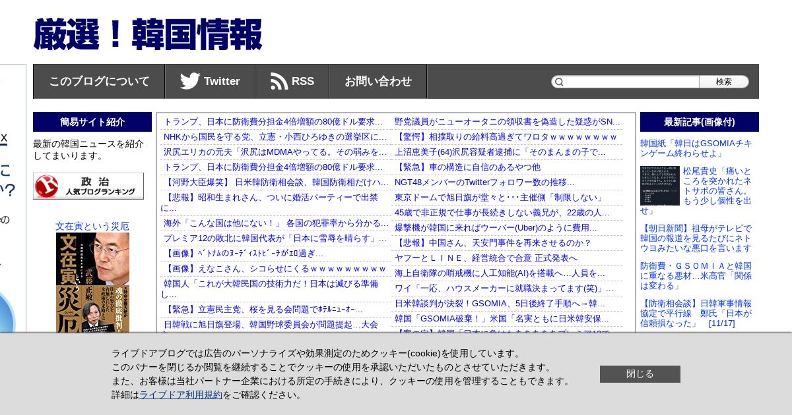This screenshot has width=792, height=415.
Task: Open 韓国紙「韓日はGSOMIAチキンゲーム終わらせよ」 article
Action: pyautogui.click(x=696, y=148)
